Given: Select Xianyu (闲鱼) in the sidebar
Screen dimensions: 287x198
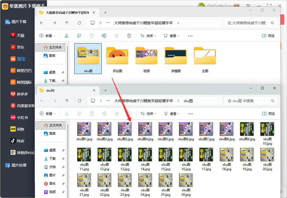Looking at the screenshot, I should click(x=17, y=129).
